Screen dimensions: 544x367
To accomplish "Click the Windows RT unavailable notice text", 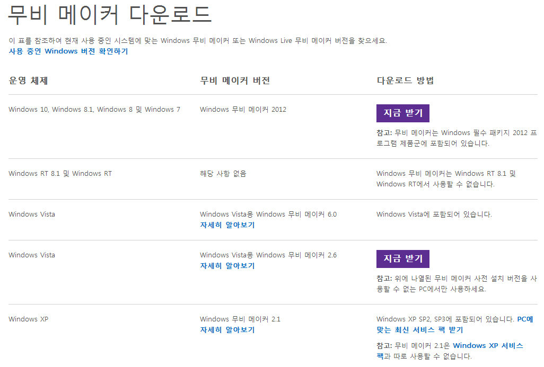I will click(446, 179).
